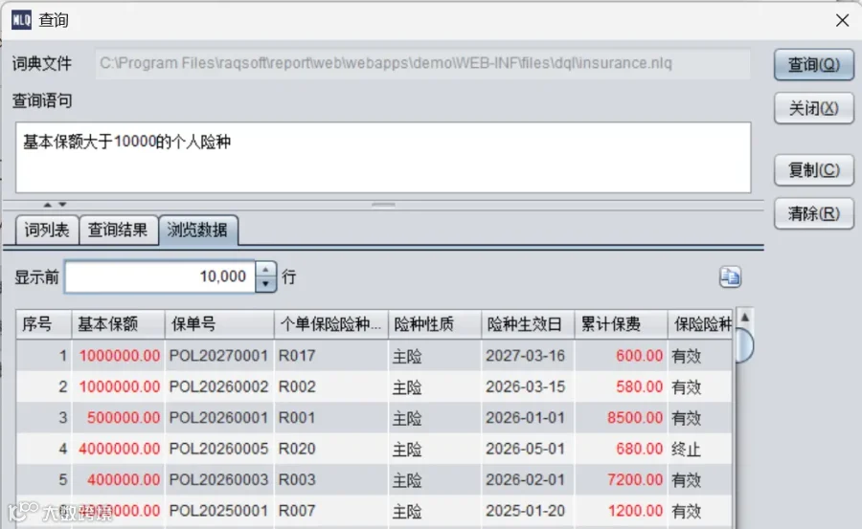The image size is (862, 529).
Task: Click the 2026-03-15 effective date cell
Action: tap(528, 386)
